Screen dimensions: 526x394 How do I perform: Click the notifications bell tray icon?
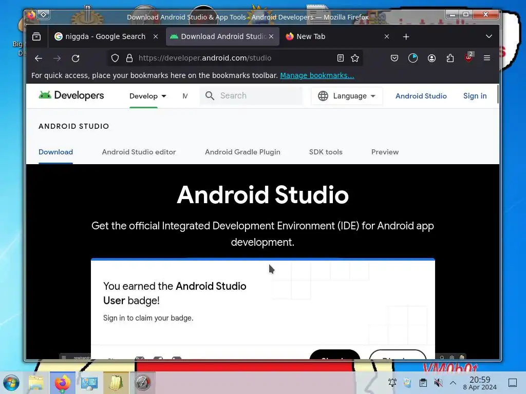(x=392, y=382)
